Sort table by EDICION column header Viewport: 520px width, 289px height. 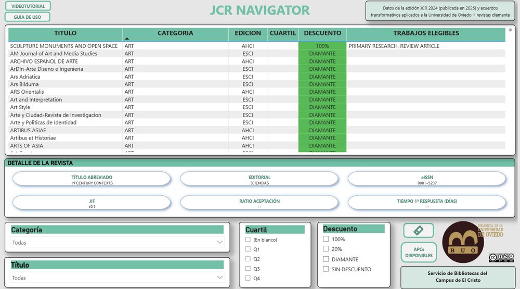[x=248, y=33]
